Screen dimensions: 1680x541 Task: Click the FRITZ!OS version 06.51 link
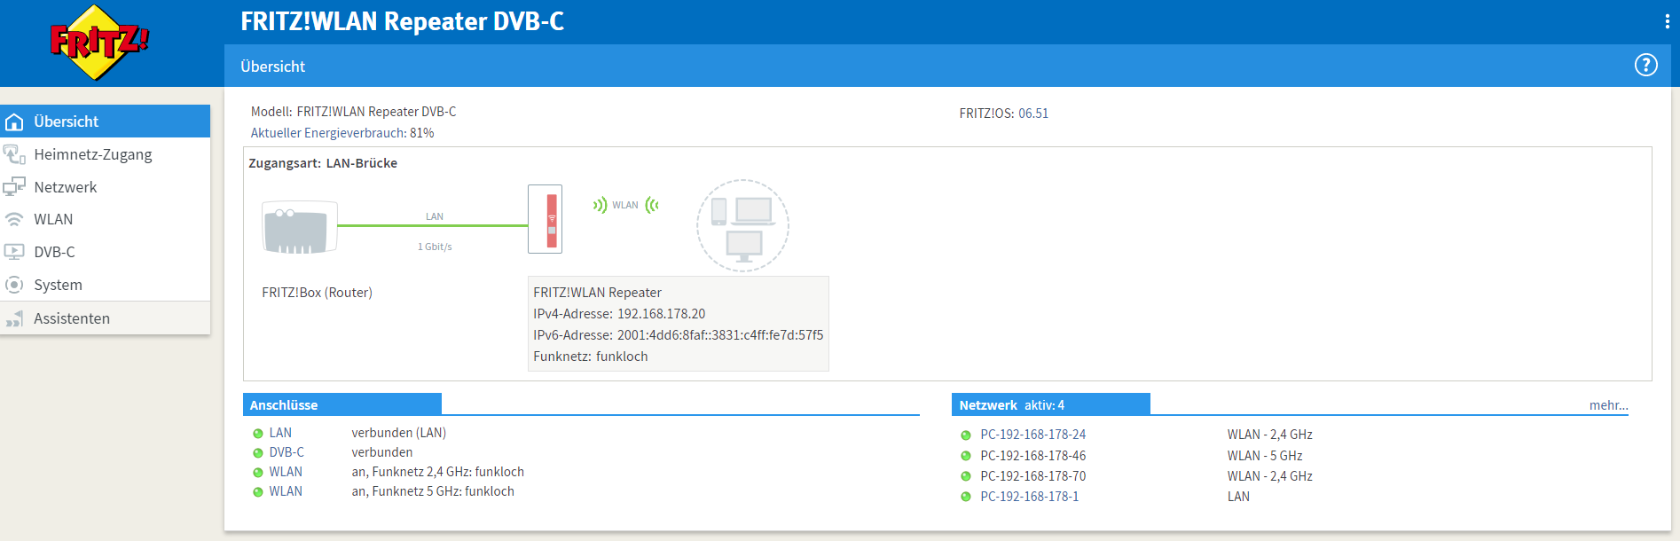click(x=1033, y=114)
